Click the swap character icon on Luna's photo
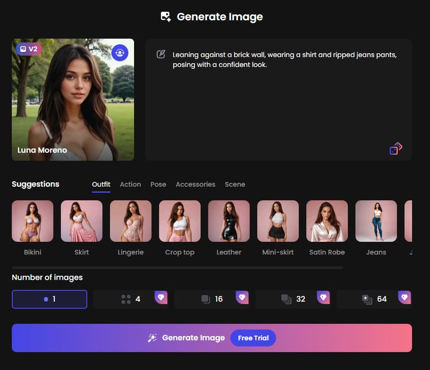Viewport: 430px width, 370px height. [x=119, y=53]
